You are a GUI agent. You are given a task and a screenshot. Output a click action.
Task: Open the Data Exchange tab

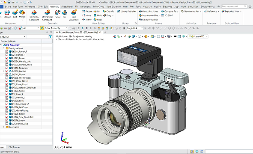pyautogui.click(x=113, y=6)
